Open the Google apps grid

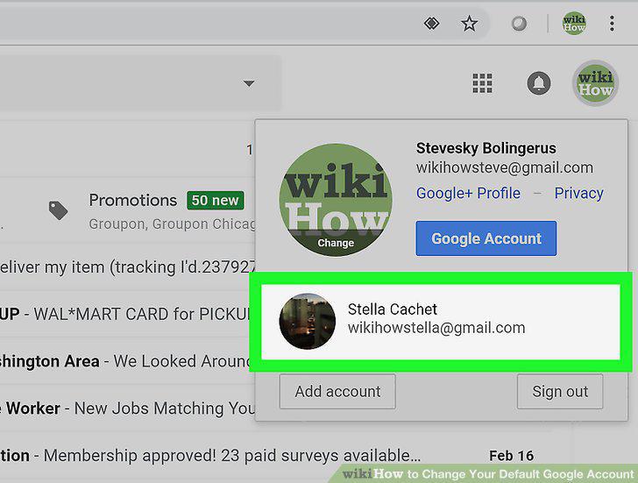pyautogui.click(x=483, y=83)
